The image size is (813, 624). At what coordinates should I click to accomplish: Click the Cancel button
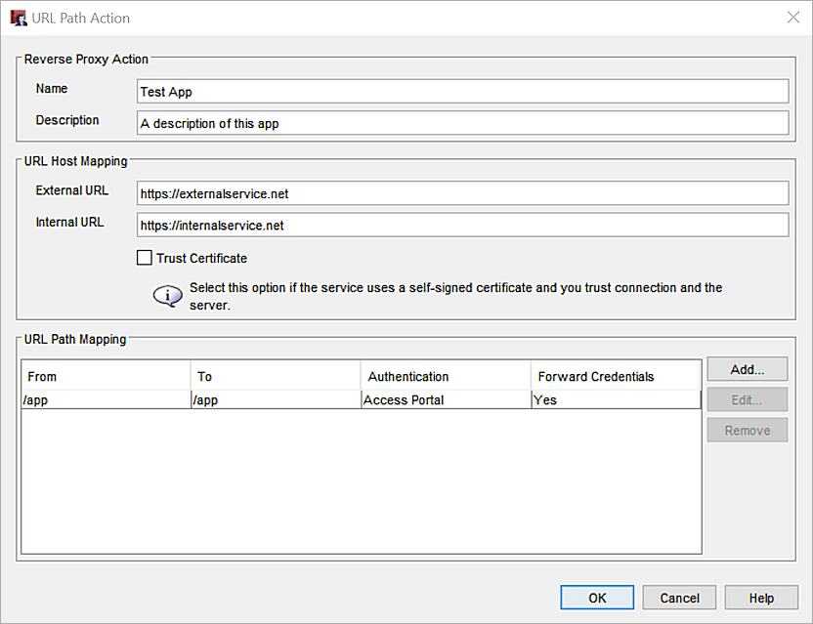coord(679,598)
